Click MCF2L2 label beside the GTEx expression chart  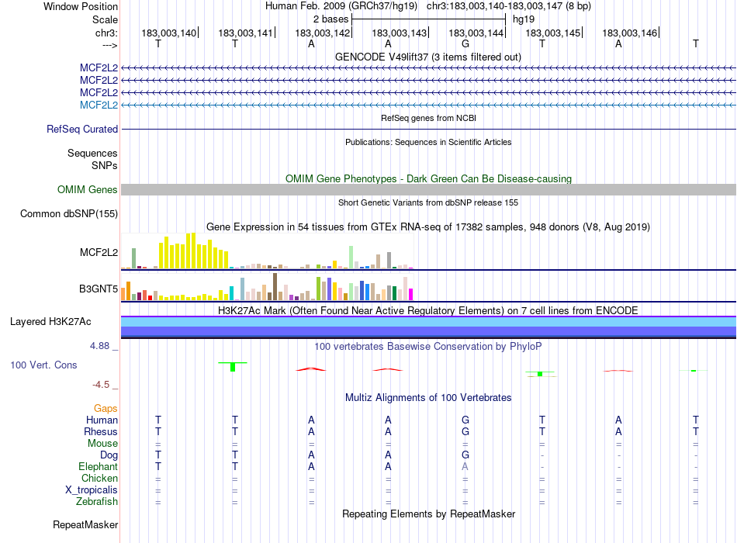(99, 252)
